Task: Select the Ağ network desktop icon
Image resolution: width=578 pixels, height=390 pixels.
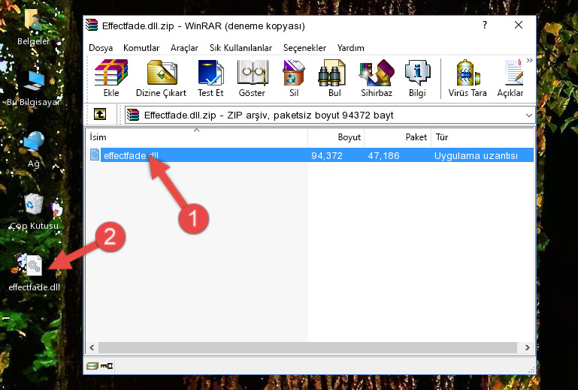Action: (x=34, y=149)
